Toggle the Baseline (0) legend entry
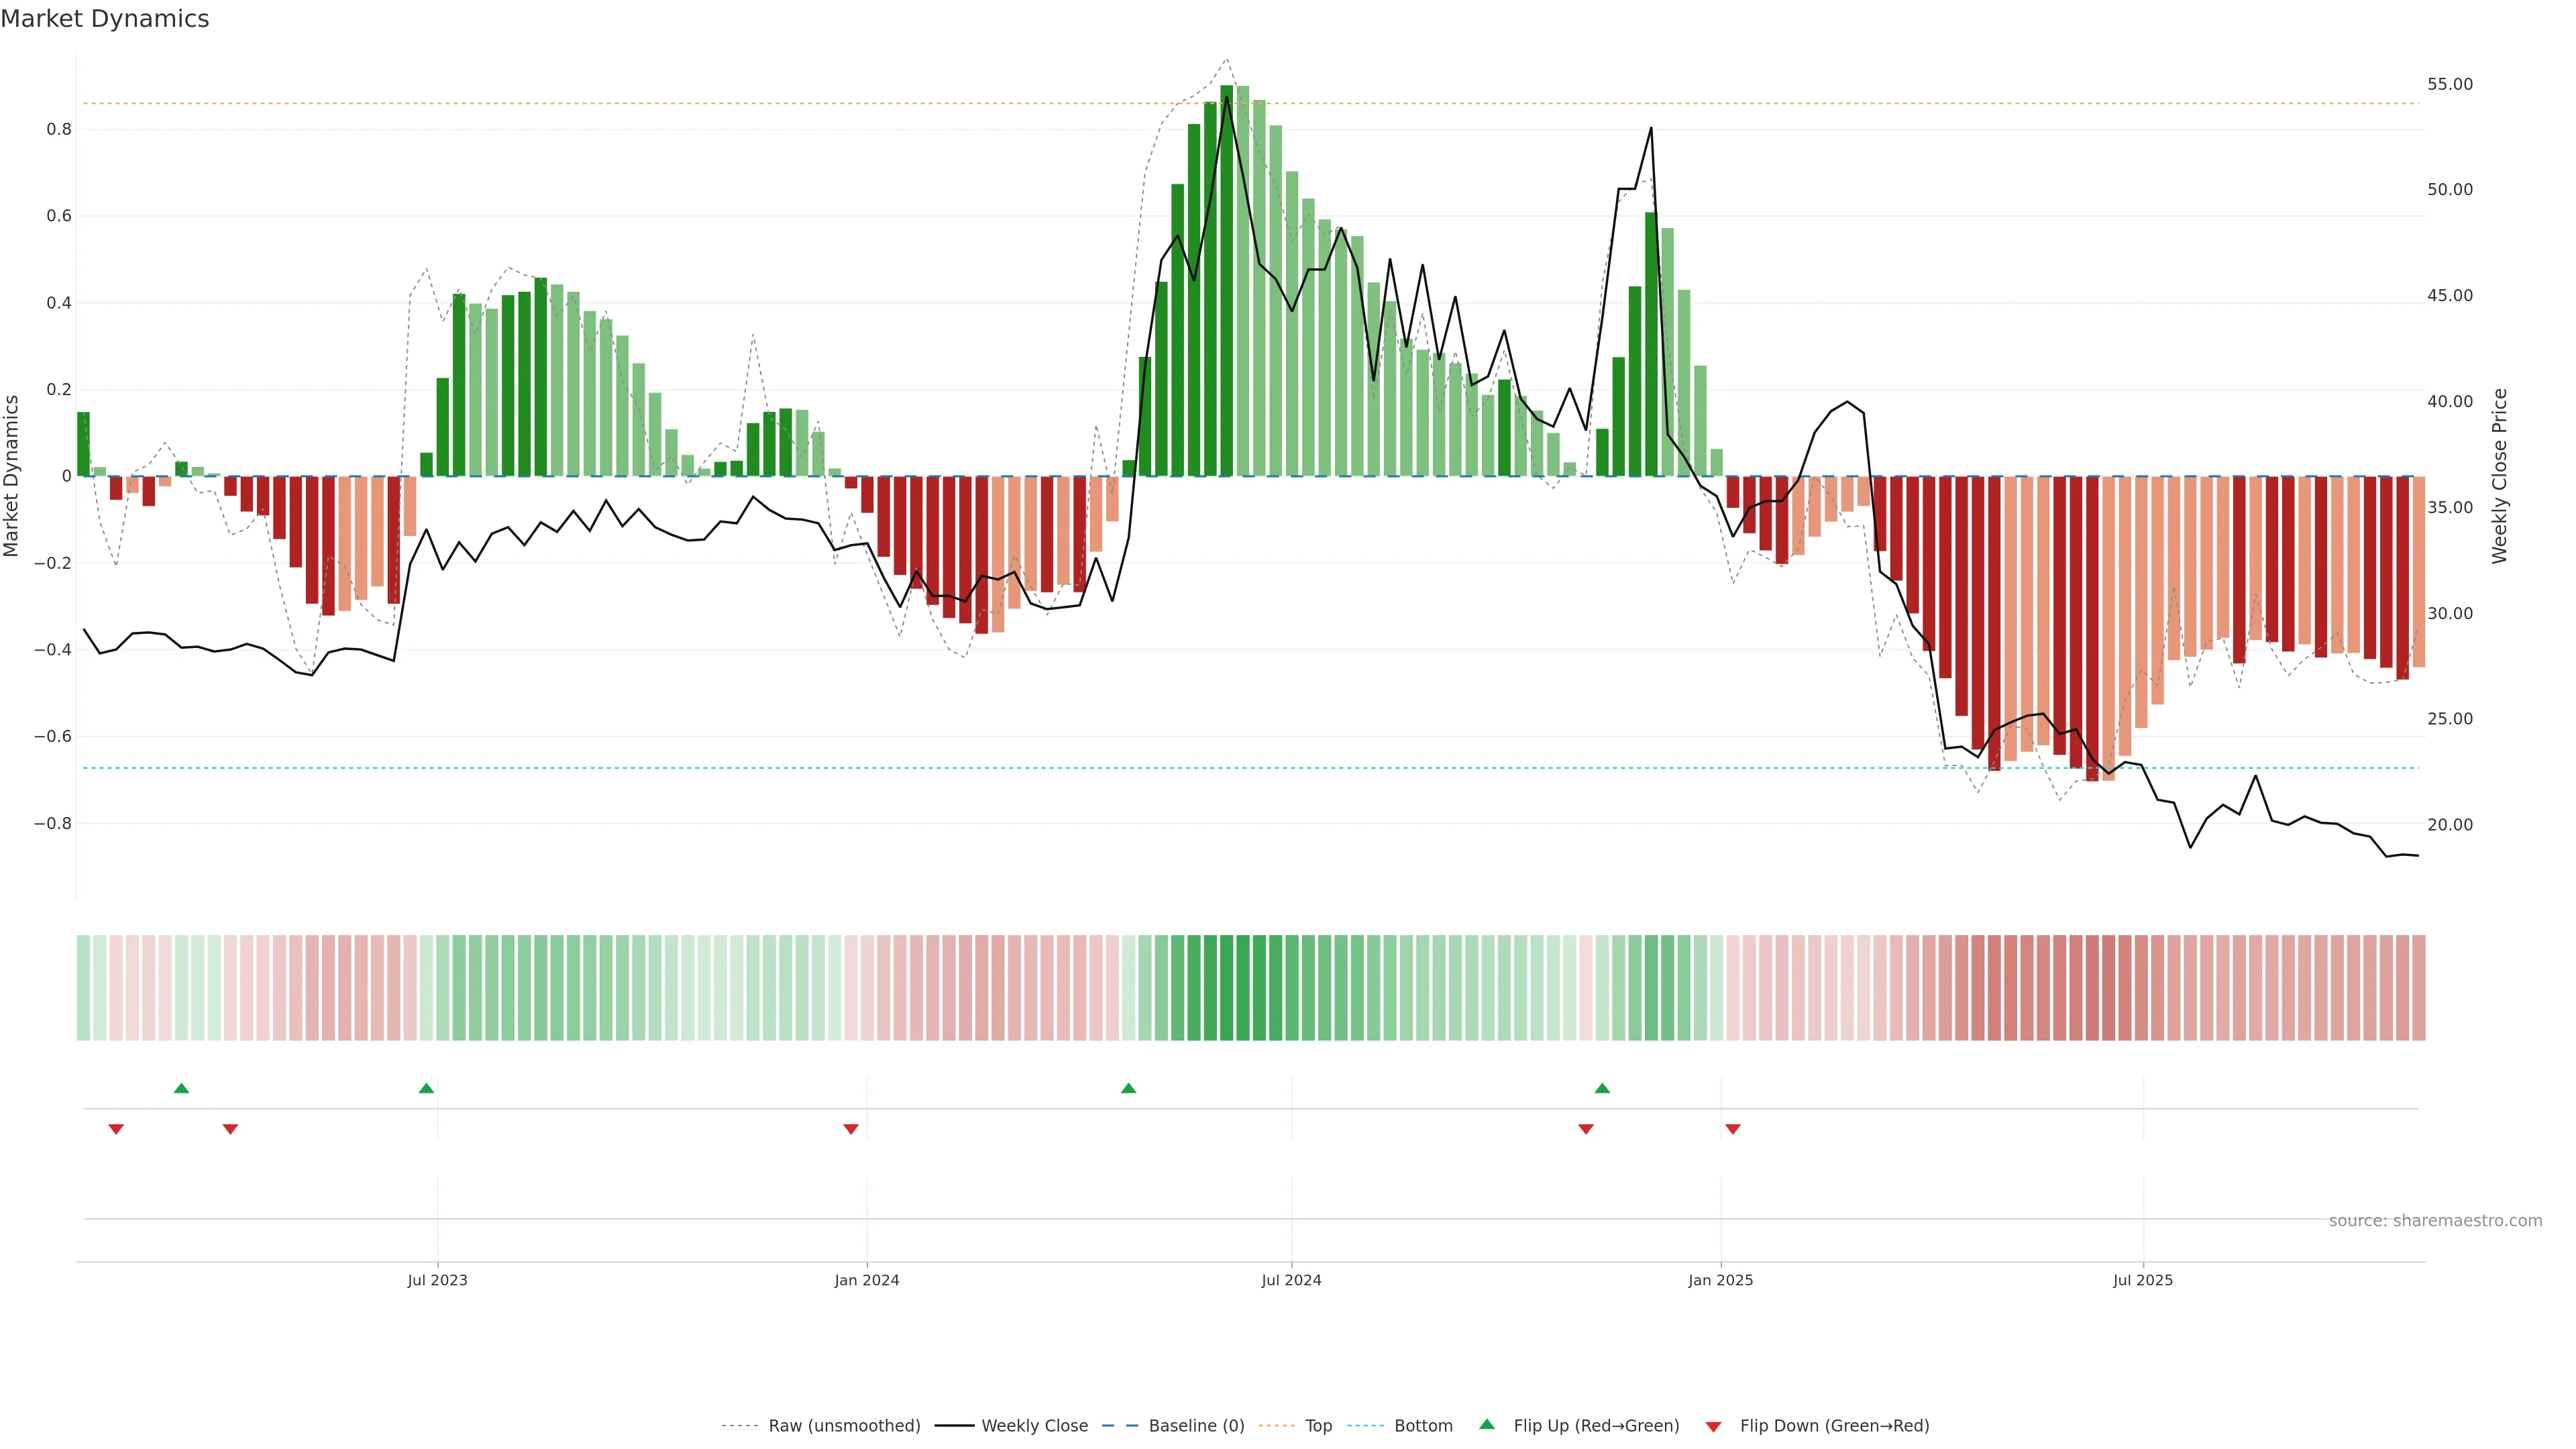Screen dimensions: 2576x1449 pyautogui.click(x=1196, y=1426)
